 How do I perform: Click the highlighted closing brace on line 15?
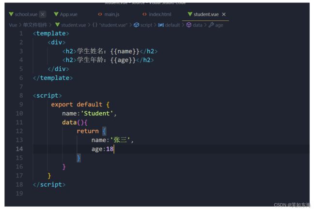[79, 158]
